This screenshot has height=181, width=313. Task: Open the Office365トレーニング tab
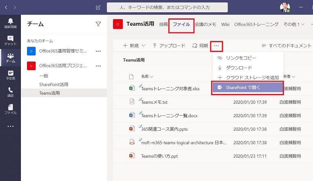[x=256, y=25]
